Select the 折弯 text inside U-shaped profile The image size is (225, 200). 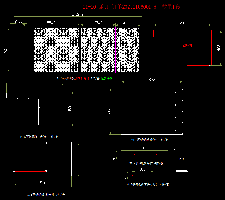(181, 159)
